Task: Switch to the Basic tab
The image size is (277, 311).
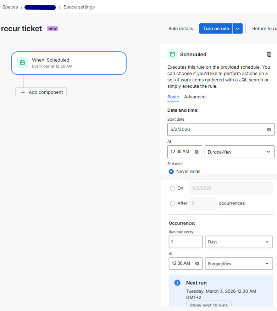Action: pos(173,97)
